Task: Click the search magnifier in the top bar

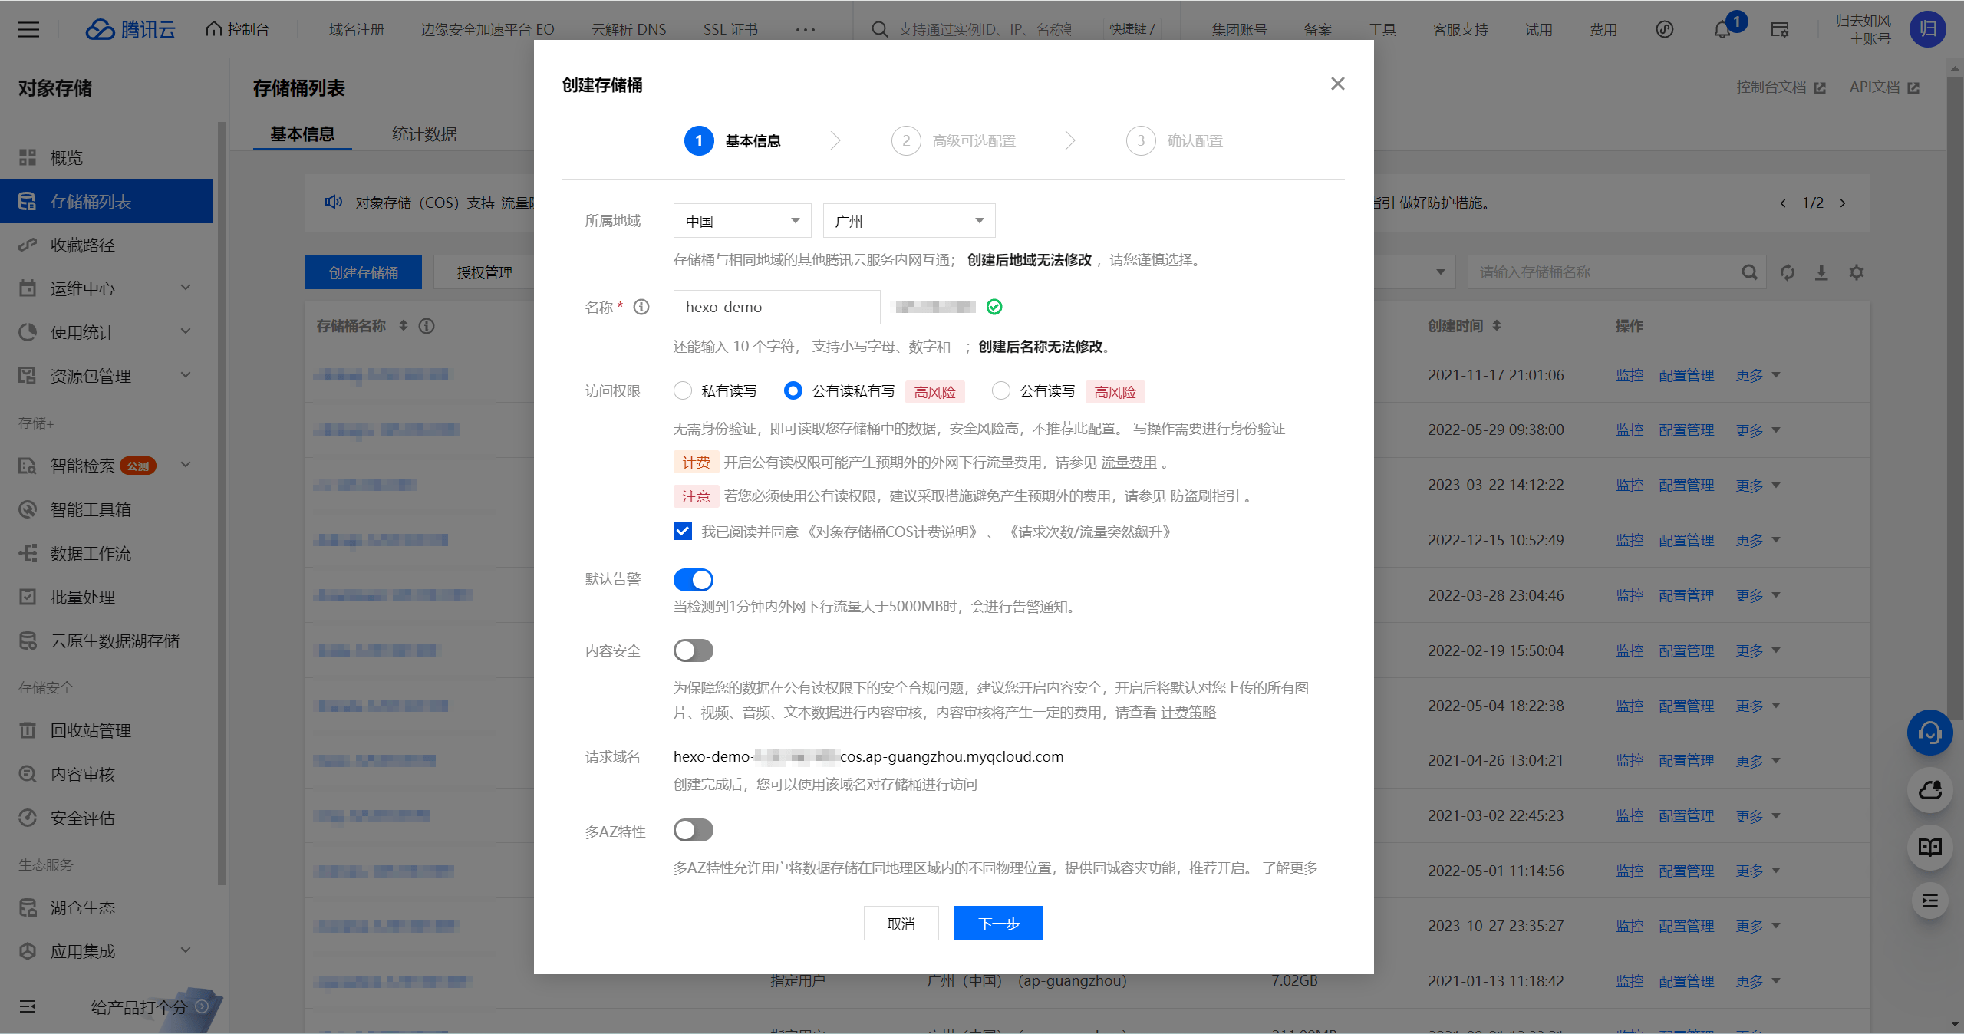Action: (879, 30)
